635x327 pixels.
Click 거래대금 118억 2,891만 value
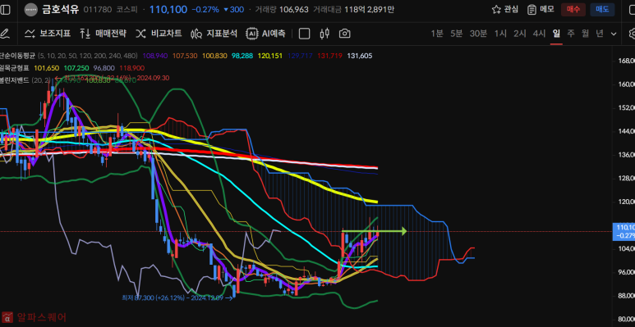(370, 10)
